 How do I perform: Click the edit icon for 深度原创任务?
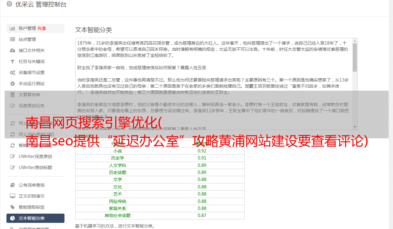[13, 106]
